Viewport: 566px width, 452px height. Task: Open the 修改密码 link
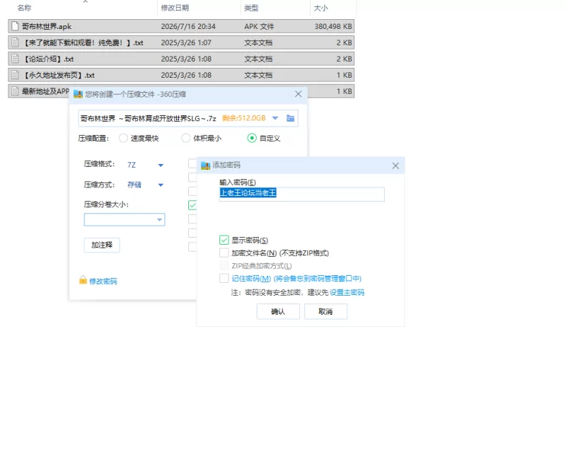click(x=103, y=281)
